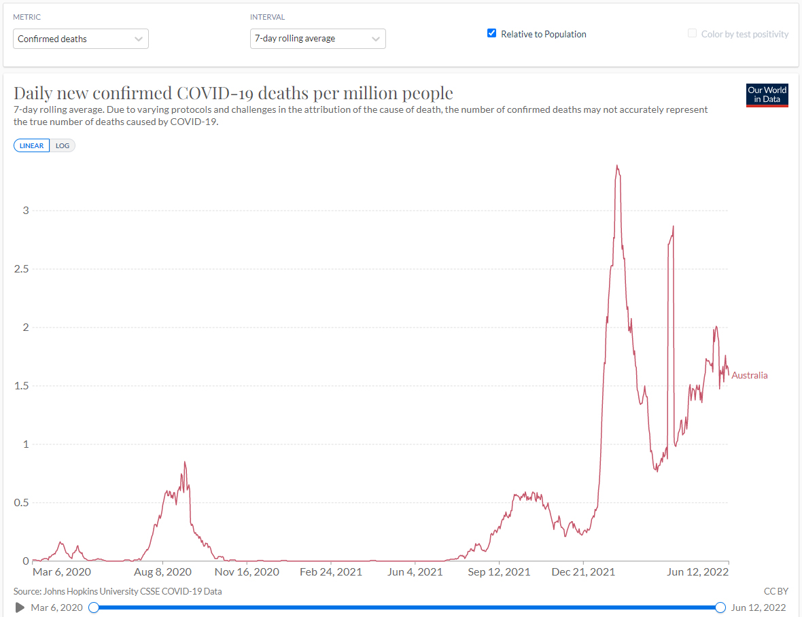The image size is (802, 617).
Task: Toggle the Color by test positivity checkbox
Action: pos(692,33)
